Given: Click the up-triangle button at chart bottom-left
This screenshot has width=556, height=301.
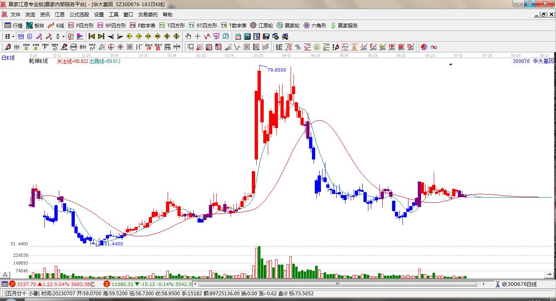Looking at the screenshot, I should click(5, 275).
